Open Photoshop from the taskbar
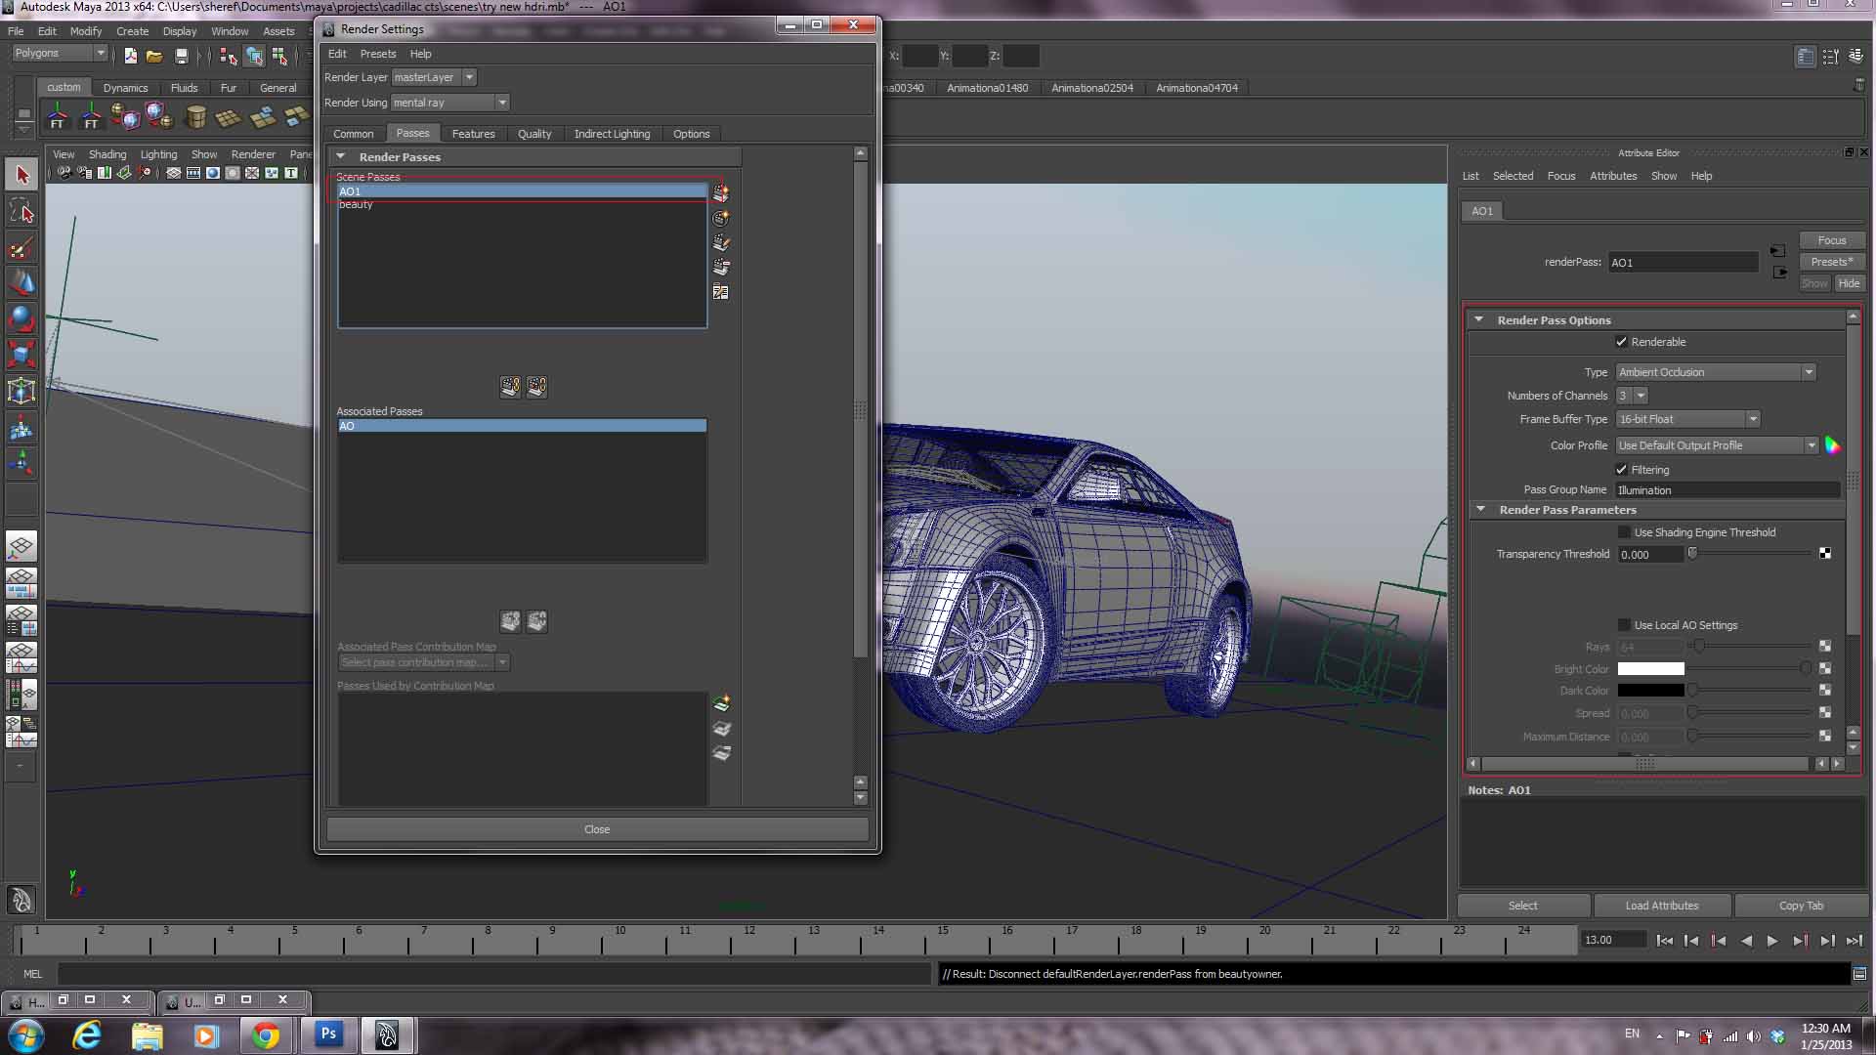The width and height of the screenshot is (1876, 1055). (x=328, y=1034)
